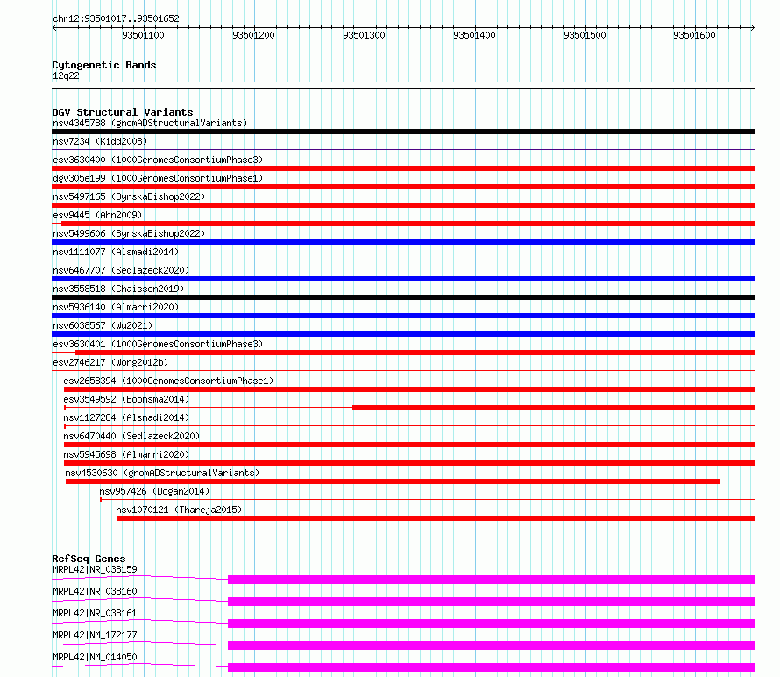This screenshot has width=780, height=677.
Task: Select the esv9445 (Ahn2009) label
Action: [x=97, y=215]
